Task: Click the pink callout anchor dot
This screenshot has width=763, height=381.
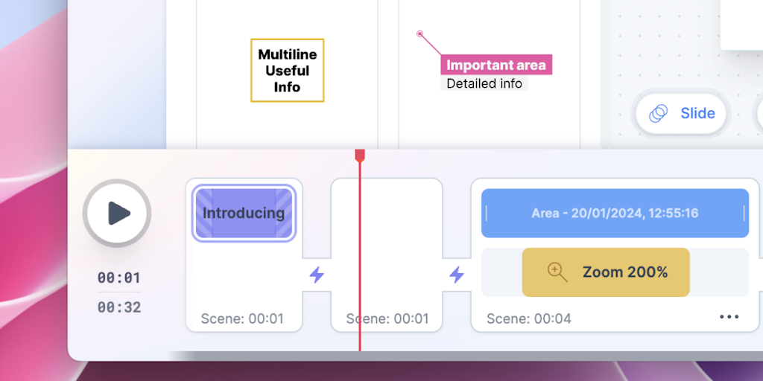Action: point(420,33)
